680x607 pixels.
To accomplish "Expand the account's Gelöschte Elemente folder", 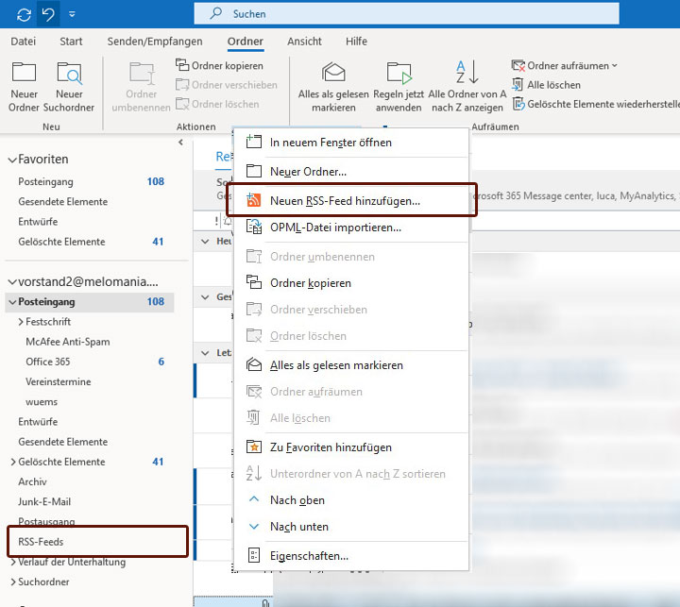I will point(13,462).
